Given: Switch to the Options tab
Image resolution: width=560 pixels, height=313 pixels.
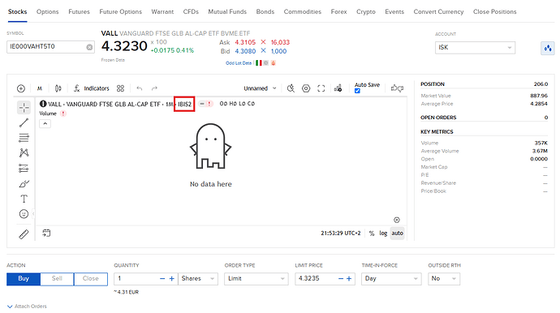Looking at the screenshot, I should [48, 12].
